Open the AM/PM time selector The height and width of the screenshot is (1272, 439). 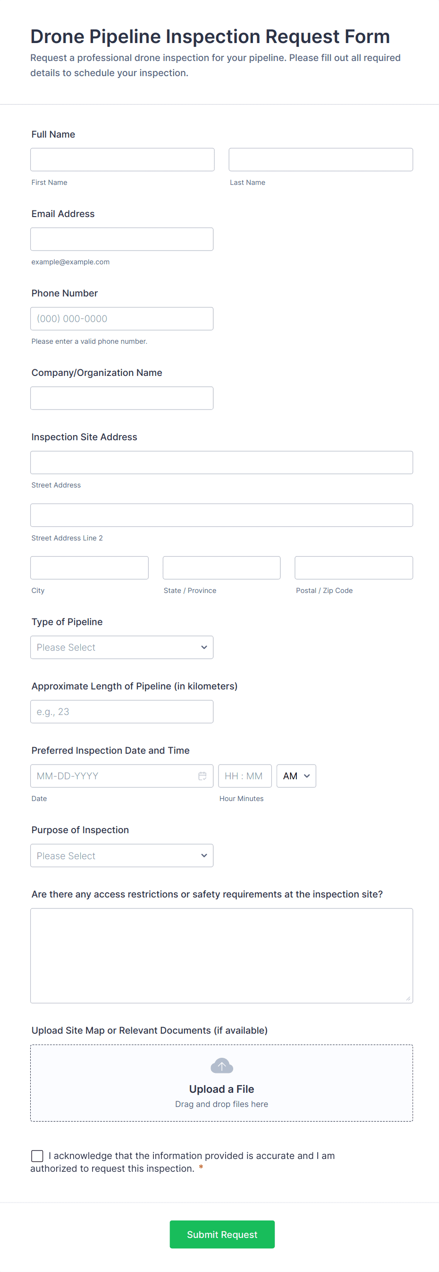[x=296, y=776]
